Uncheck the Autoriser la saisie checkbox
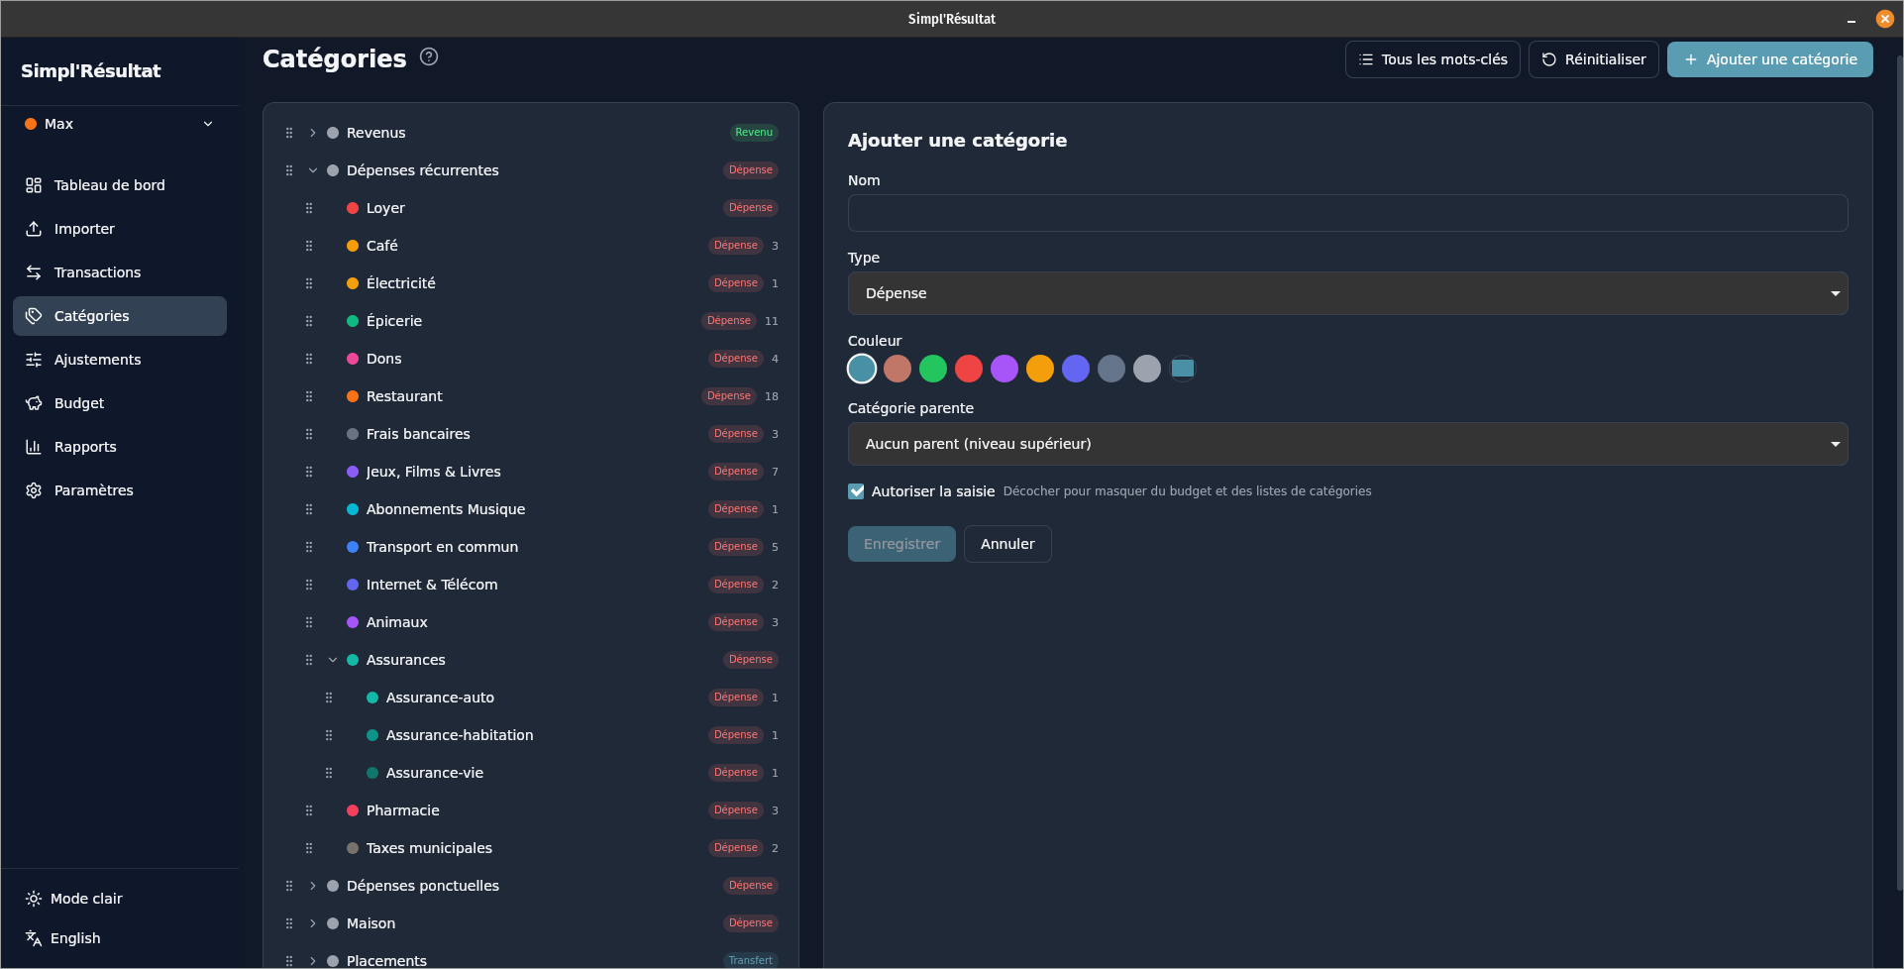1904x969 pixels. [857, 491]
